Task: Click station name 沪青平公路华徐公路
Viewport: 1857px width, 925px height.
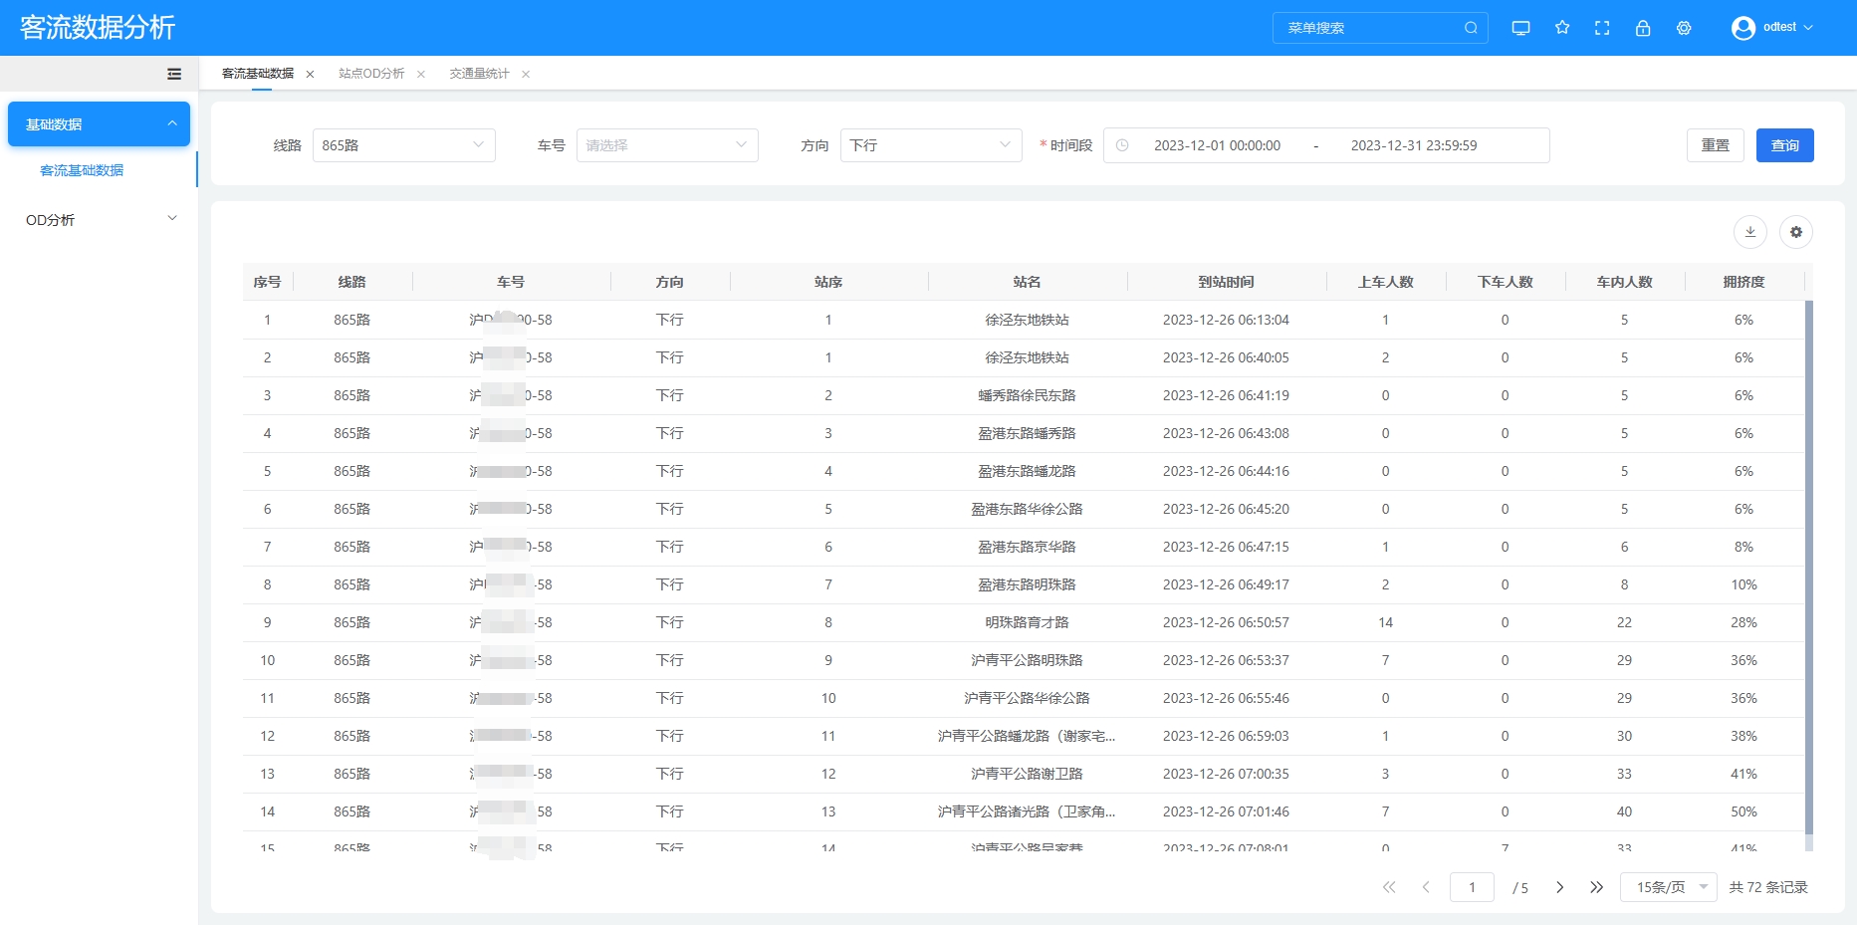Action: (1027, 698)
